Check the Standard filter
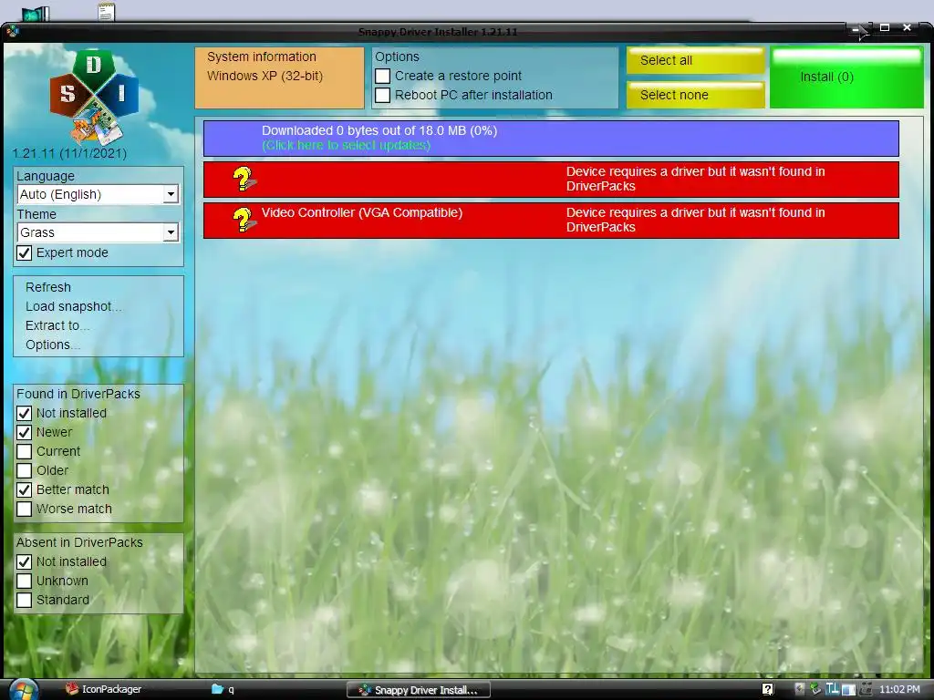This screenshot has height=700, width=934. 24,600
